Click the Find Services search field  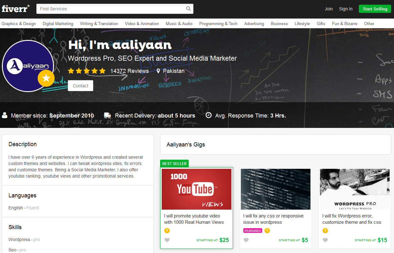tap(110, 9)
